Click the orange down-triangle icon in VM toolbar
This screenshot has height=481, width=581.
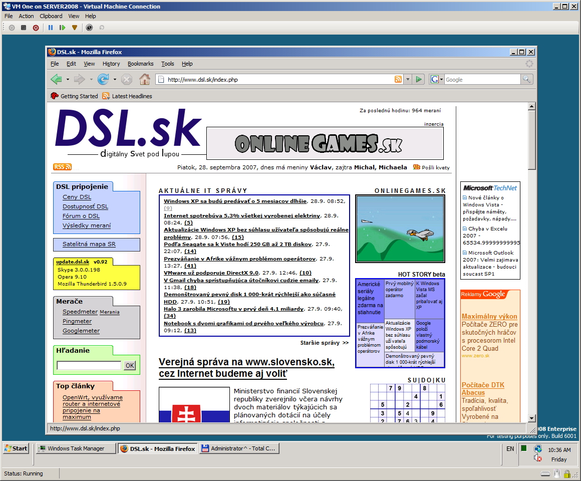75,28
